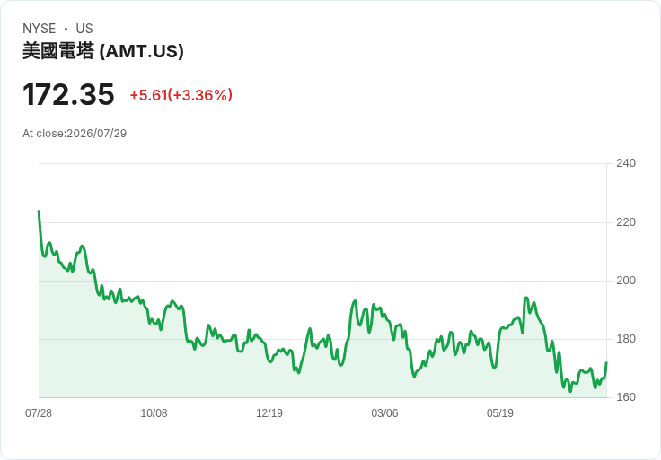Click the last data point at chart's right end
Viewport: 661px width, 460px height.
pyautogui.click(x=606, y=362)
